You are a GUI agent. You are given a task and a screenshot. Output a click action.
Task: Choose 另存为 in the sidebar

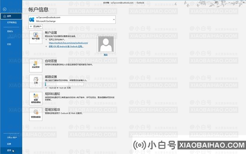(x=10, y=31)
